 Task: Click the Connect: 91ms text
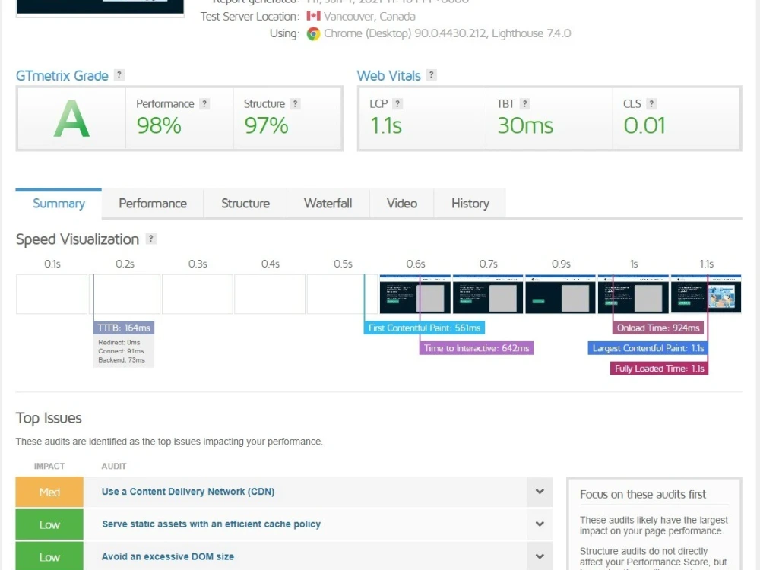(x=121, y=351)
